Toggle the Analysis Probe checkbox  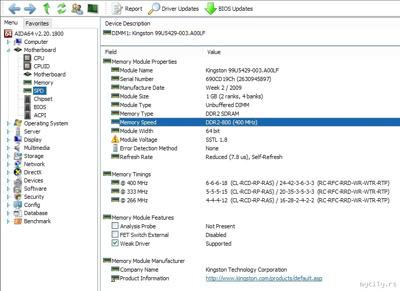pyautogui.click(x=115, y=226)
